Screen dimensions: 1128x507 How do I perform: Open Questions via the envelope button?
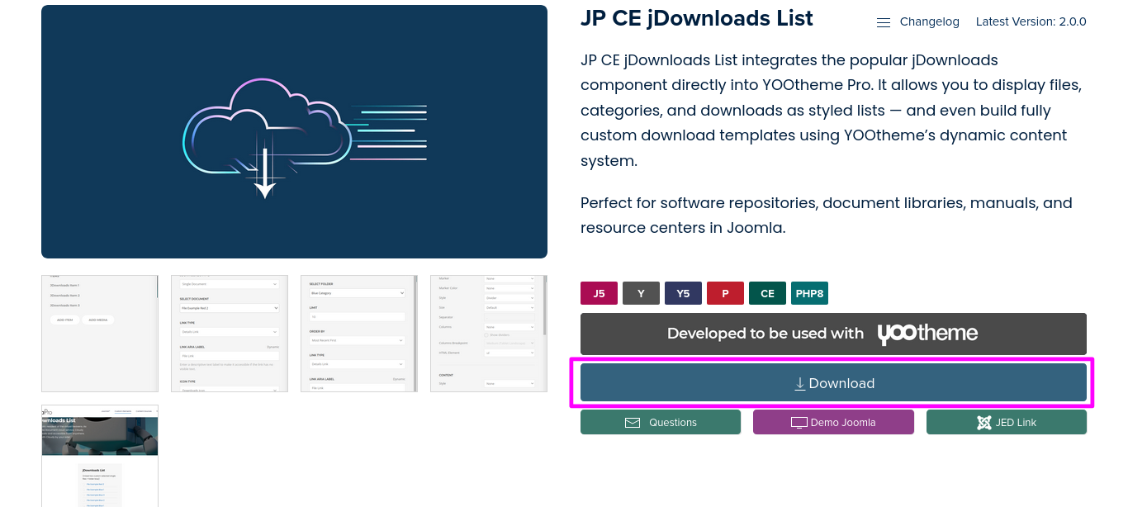pos(660,422)
